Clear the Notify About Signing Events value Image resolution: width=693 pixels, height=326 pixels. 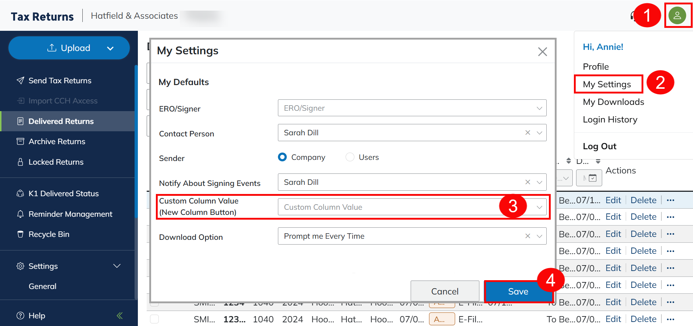coord(528,182)
